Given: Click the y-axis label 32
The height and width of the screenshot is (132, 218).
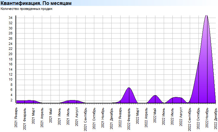Looking at the screenshot, I should point(11,23).
